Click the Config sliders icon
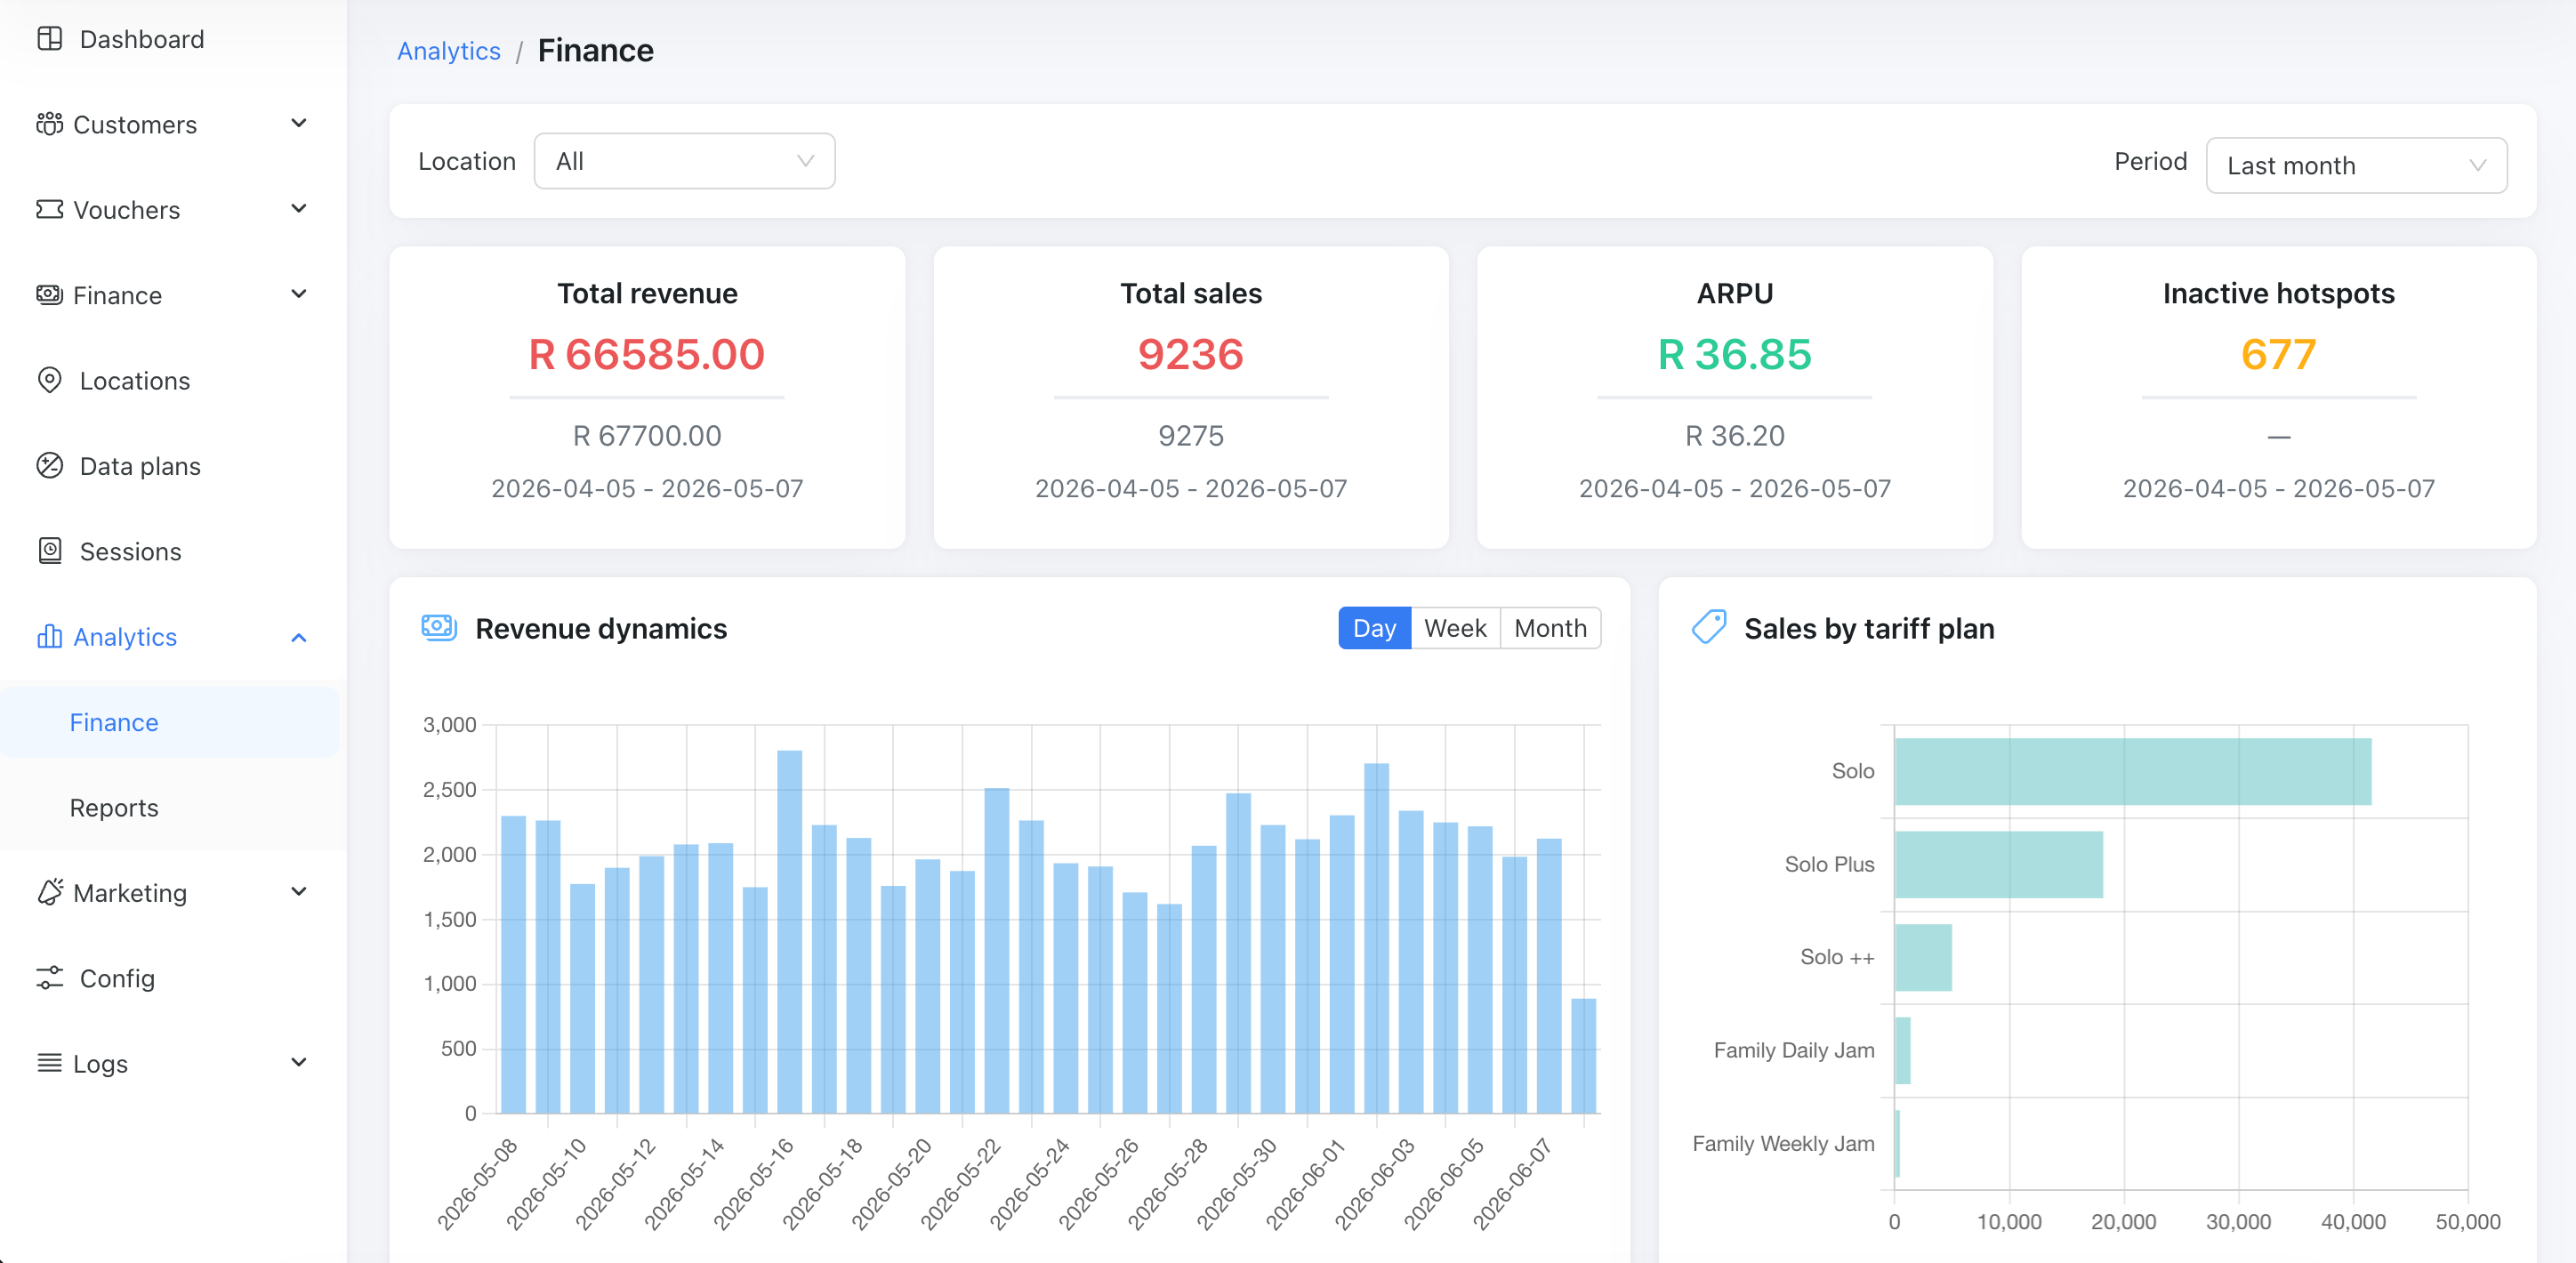 (49, 977)
